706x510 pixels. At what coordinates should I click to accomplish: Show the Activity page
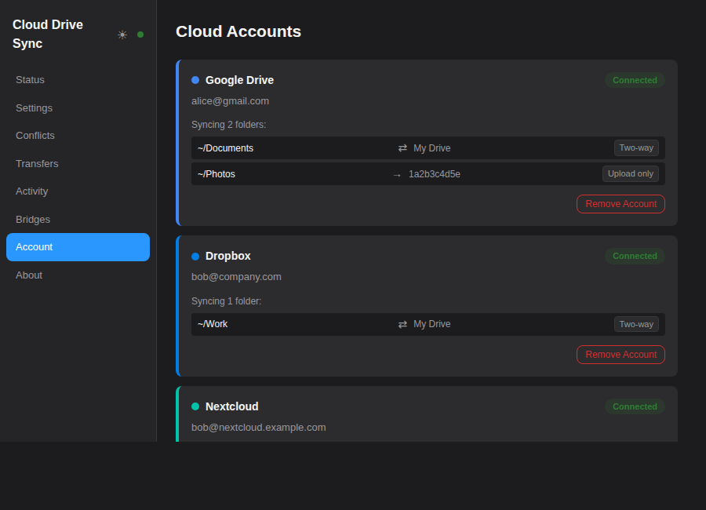78,191
